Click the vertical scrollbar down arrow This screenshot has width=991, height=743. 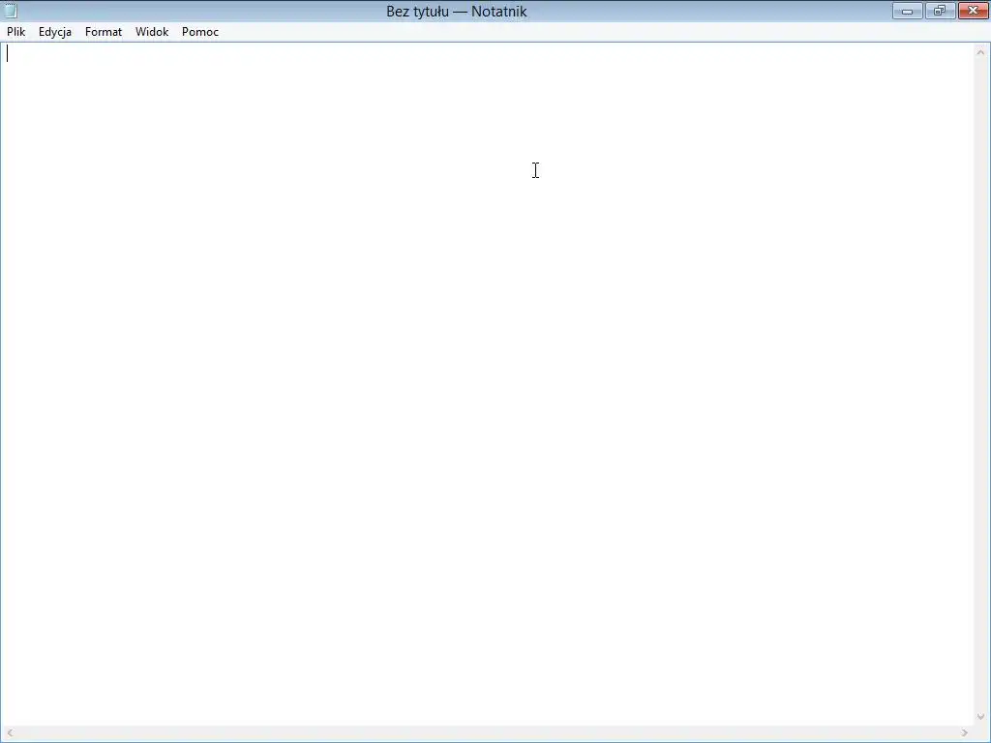click(x=981, y=717)
